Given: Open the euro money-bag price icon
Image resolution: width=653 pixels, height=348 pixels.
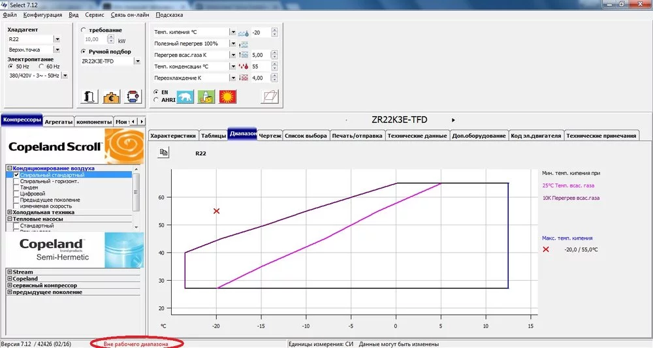Looking at the screenshot, I should pos(111,97).
